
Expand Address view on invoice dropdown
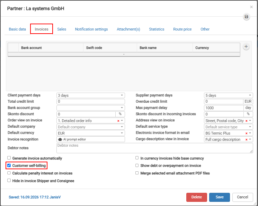250,121
